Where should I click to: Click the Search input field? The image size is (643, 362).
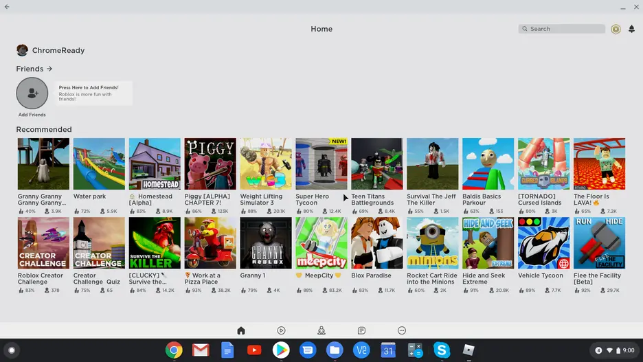point(562,29)
